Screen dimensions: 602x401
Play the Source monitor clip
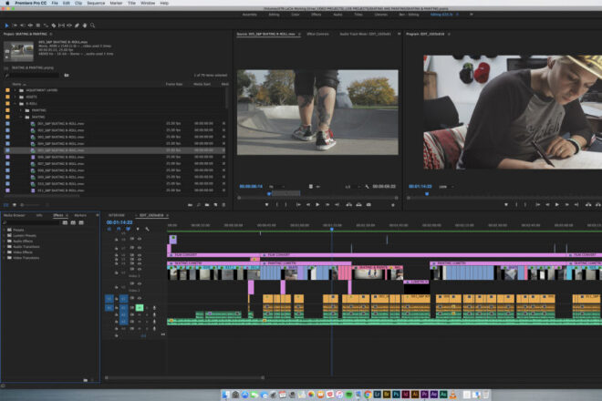(317, 205)
